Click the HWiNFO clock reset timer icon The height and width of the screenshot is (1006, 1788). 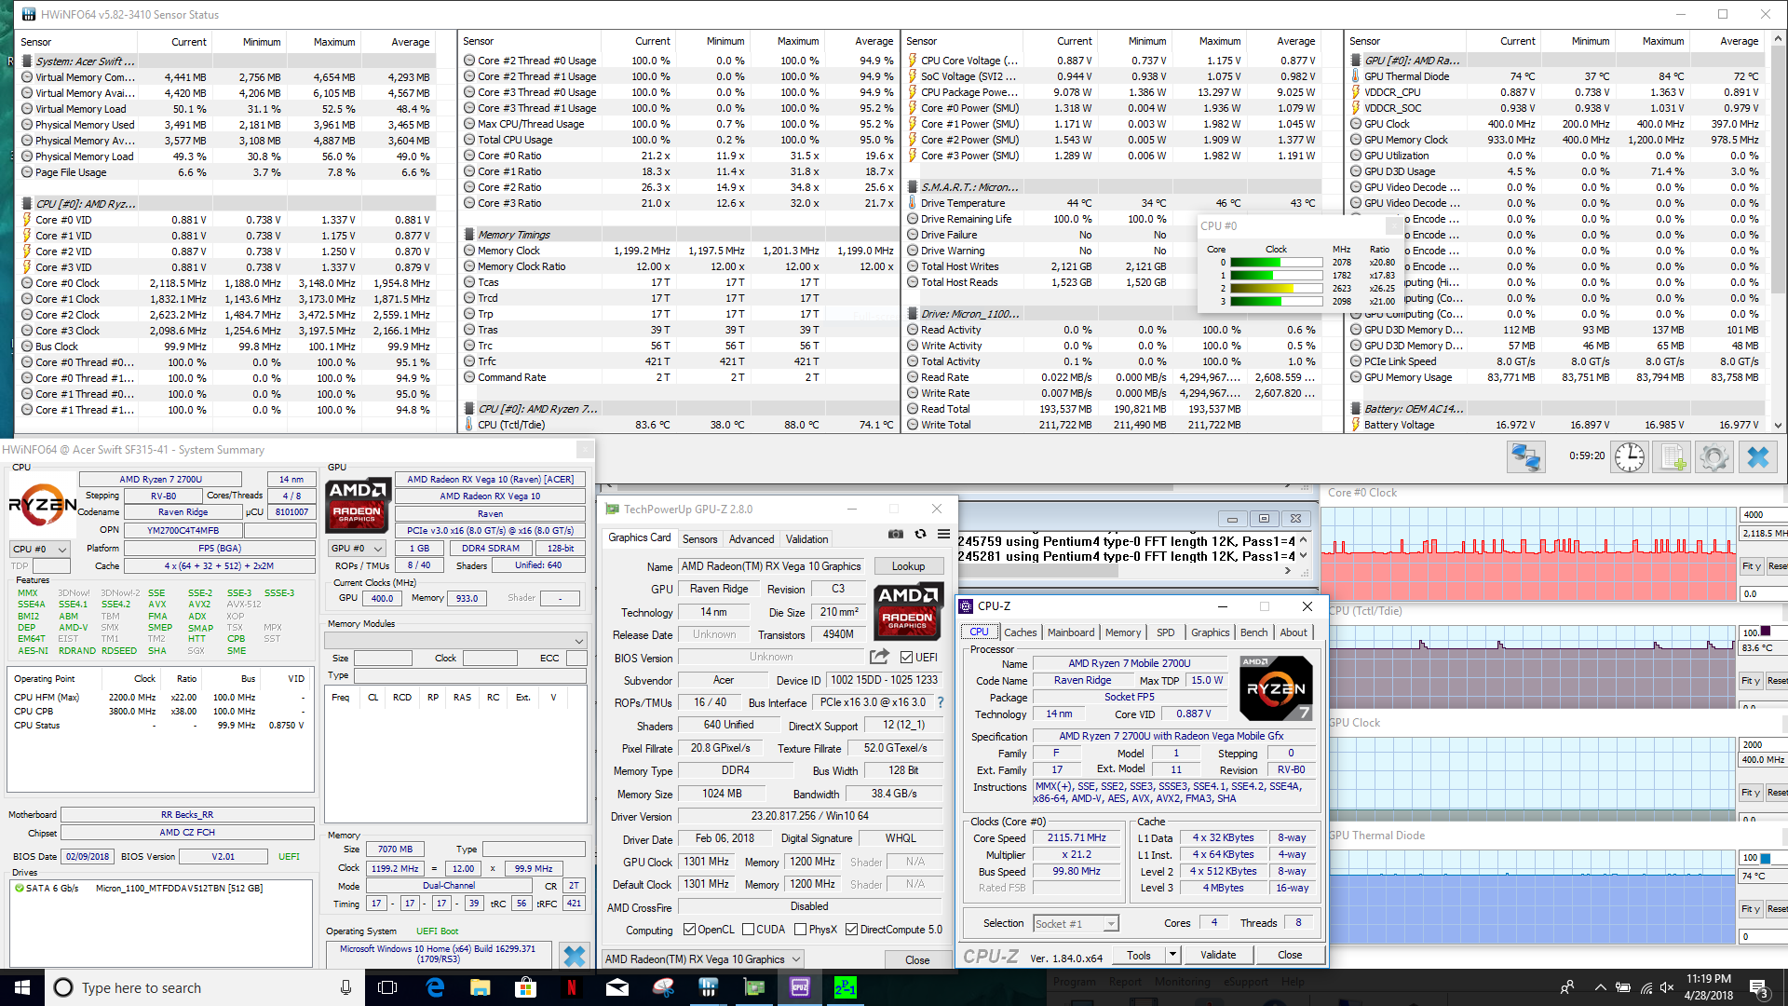pos(1629,456)
